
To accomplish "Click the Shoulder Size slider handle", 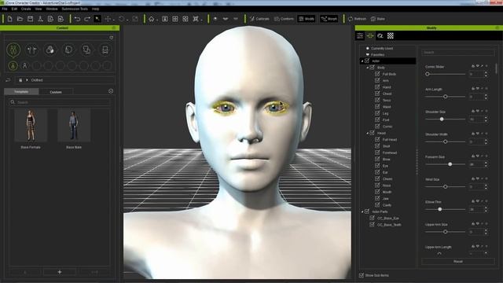I will click(442, 119).
